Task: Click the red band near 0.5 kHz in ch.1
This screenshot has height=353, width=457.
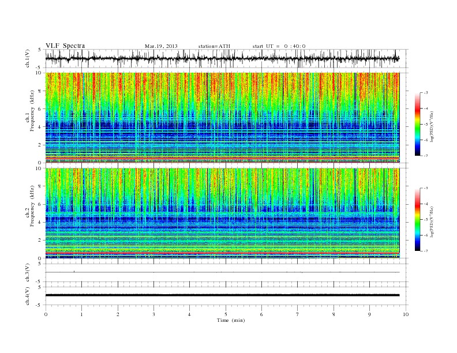Action: [x=222, y=158]
